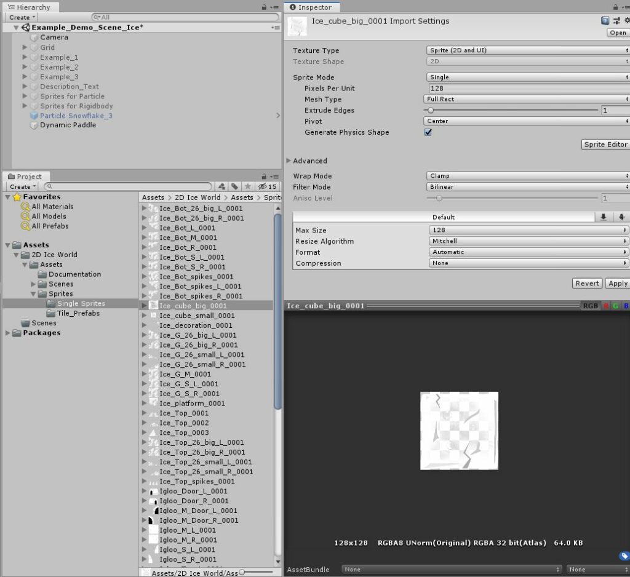630x577 pixels.
Task: Click the Sprite Editor button
Action: coord(605,145)
